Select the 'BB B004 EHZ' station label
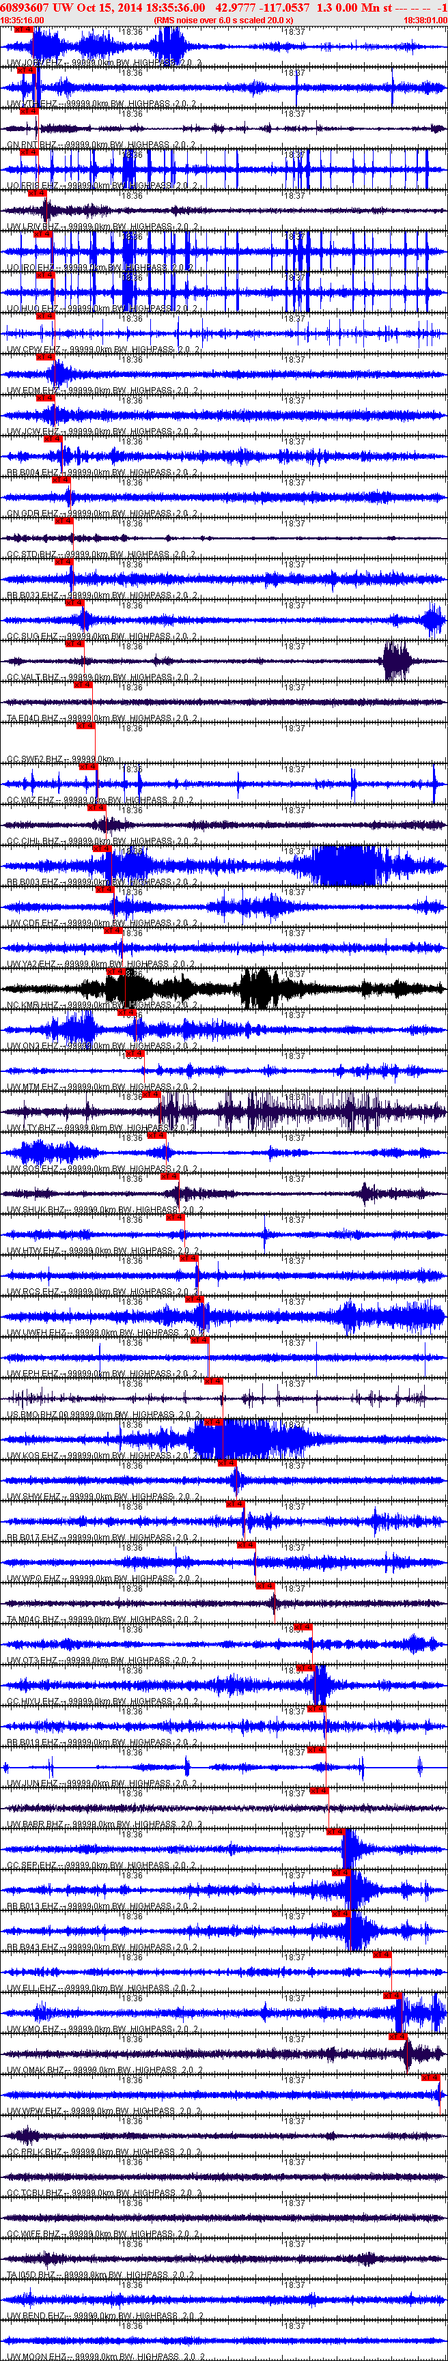The height and width of the screenshot is (2361, 448). point(32,473)
